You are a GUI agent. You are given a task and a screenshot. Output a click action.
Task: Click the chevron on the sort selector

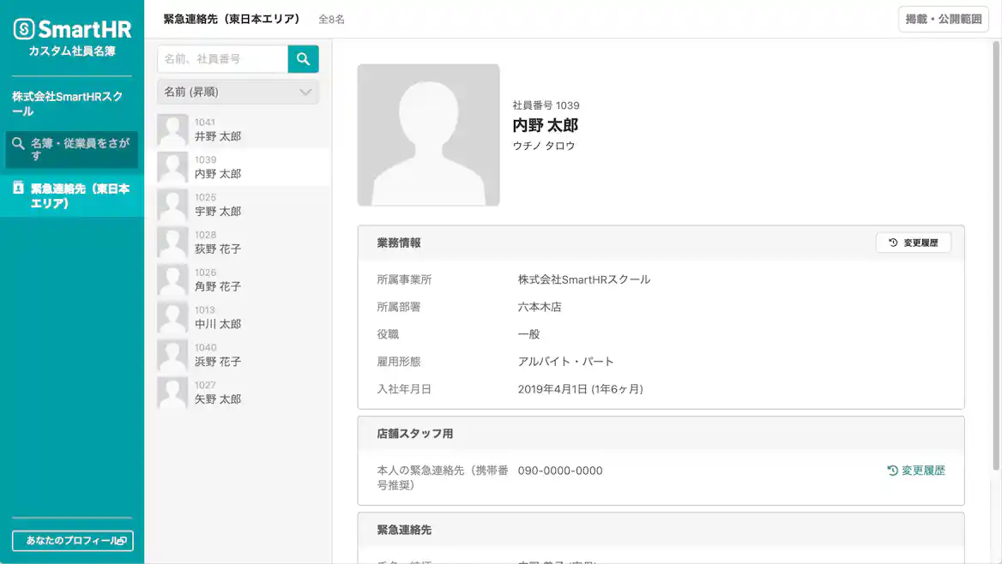pyautogui.click(x=306, y=92)
